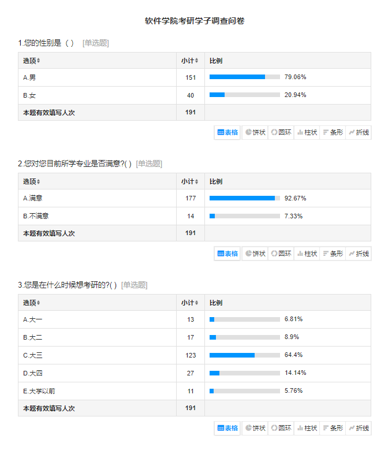Sort question 1 by 选项 column arrows

pyautogui.click(x=39, y=61)
